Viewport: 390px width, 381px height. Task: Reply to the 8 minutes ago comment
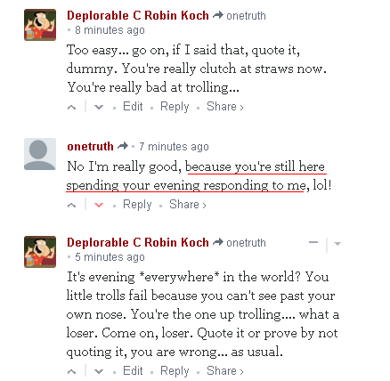coord(175,107)
